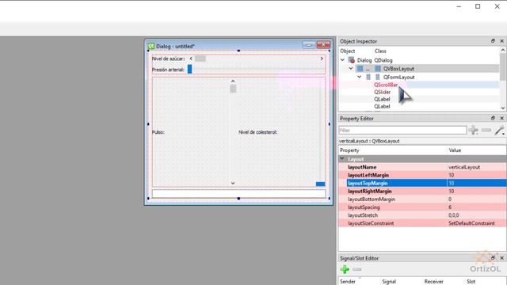Click the Filter field in Property Editor

pyautogui.click(x=402, y=130)
